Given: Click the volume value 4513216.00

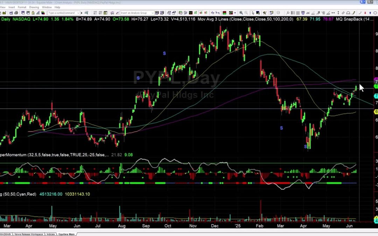Looking at the screenshot, I should pyautogui.click(x=51, y=194).
